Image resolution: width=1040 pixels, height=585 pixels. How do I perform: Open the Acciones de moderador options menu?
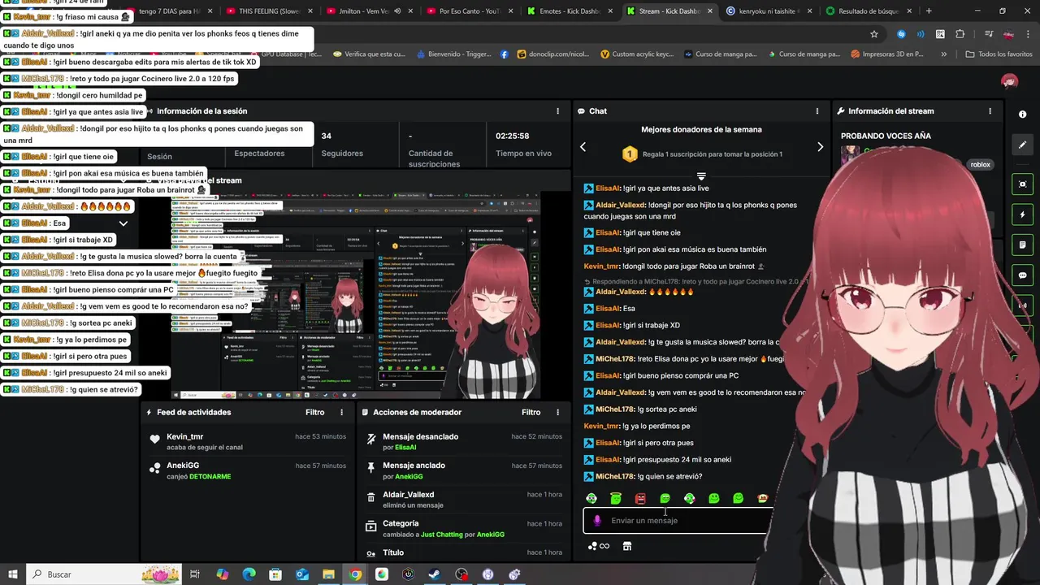point(557,413)
